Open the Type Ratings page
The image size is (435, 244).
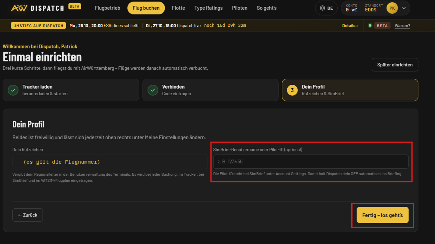(208, 8)
